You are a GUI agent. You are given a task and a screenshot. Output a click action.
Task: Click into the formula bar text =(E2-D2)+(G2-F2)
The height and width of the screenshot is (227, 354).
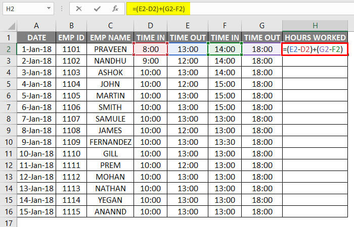point(158,9)
